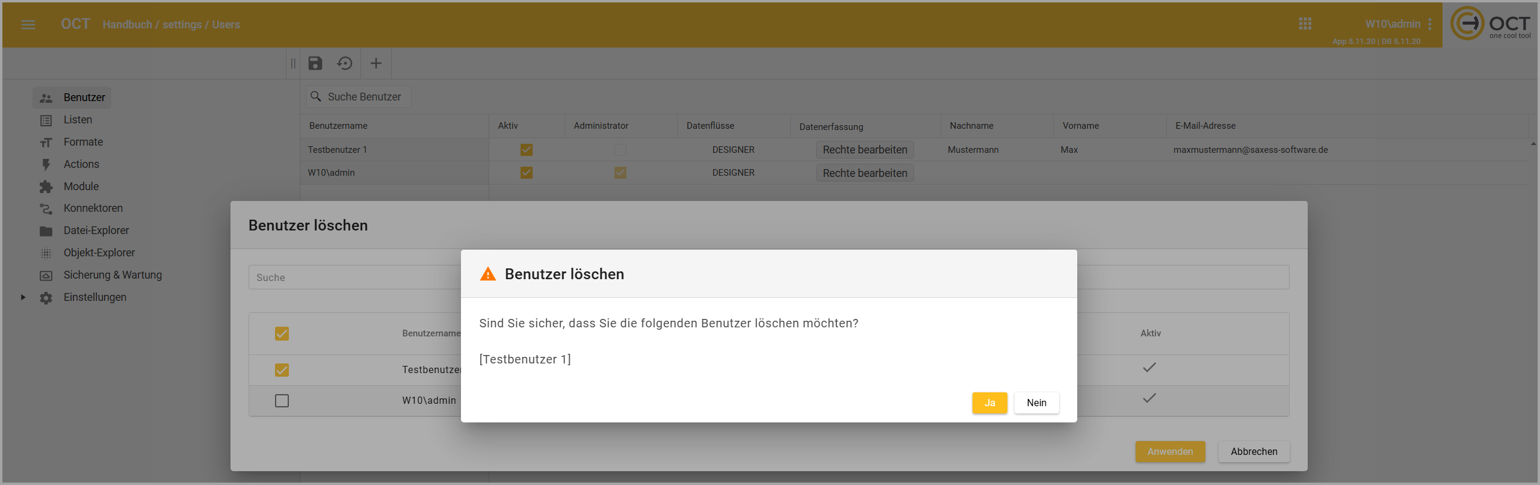Check the W10\admin checkbox in delete list
The height and width of the screenshot is (485, 1540).
(x=282, y=401)
